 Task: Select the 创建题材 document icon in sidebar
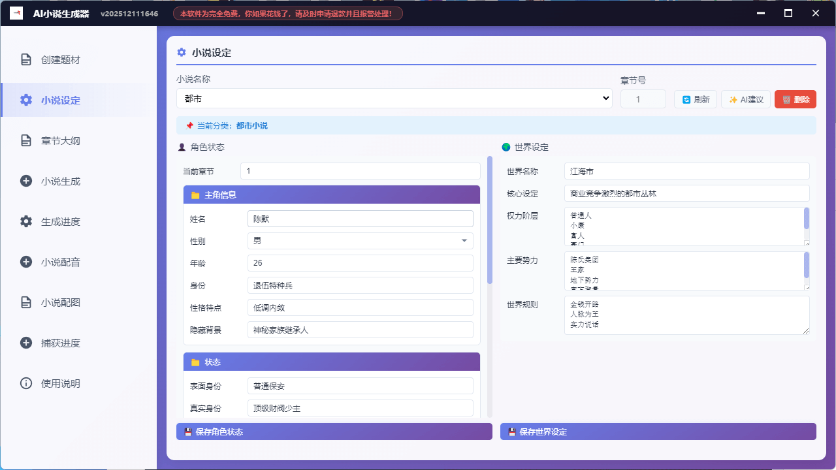pyautogui.click(x=26, y=59)
